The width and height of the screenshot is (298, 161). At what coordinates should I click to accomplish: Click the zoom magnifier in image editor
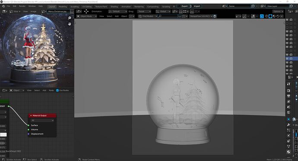[70, 18]
